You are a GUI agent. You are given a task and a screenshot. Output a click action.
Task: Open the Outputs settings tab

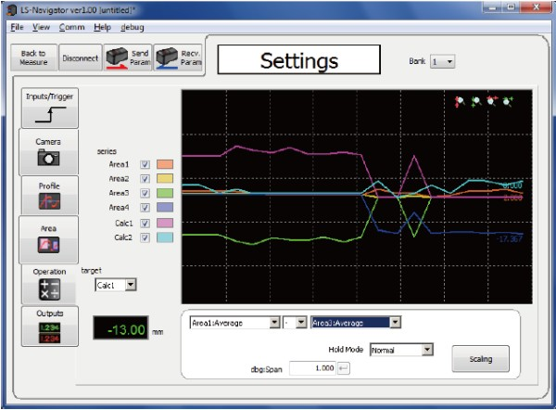(50, 327)
